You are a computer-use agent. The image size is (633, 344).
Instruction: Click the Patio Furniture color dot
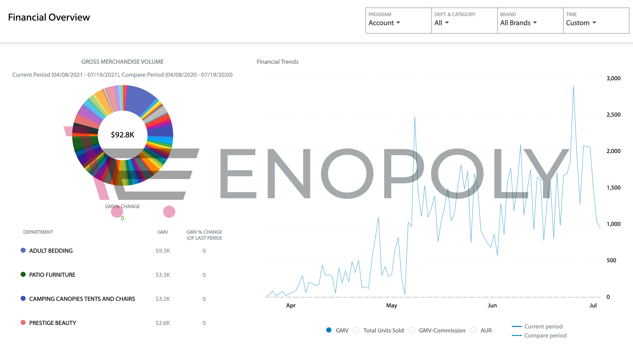click(x=23, y=274)
